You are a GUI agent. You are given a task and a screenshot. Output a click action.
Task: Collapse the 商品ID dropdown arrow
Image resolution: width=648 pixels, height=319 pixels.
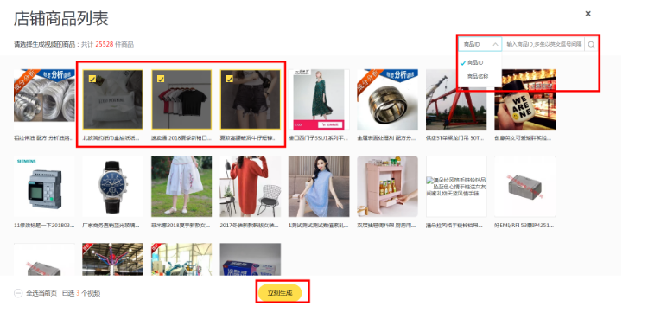[495, 44]
